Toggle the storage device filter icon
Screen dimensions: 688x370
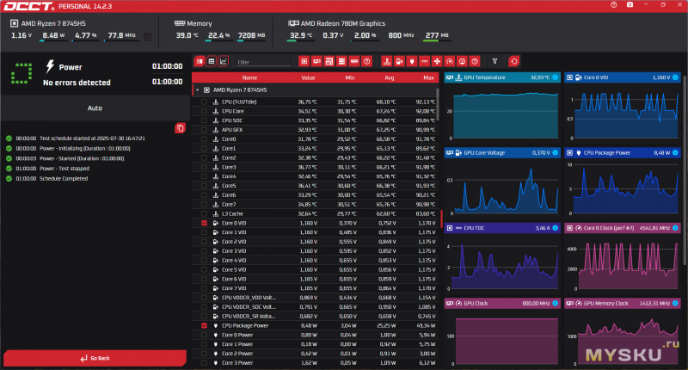pos(341,61)
